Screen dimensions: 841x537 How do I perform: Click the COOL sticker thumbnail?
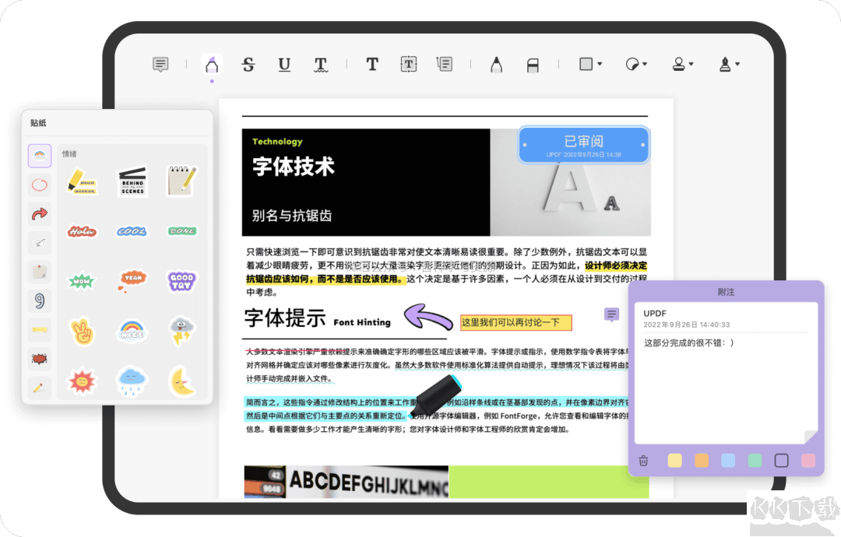click(132, 231)
